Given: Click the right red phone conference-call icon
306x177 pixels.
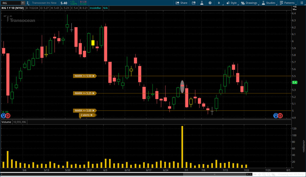Looking at the screenshot, I should (280, 116).
